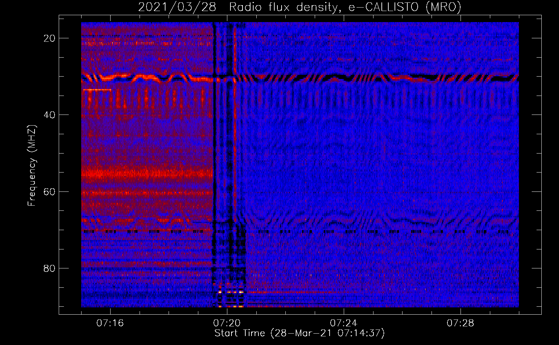Click the 07:16 time tick label
Screen dimensions: 559x345
tap(110, 323)
